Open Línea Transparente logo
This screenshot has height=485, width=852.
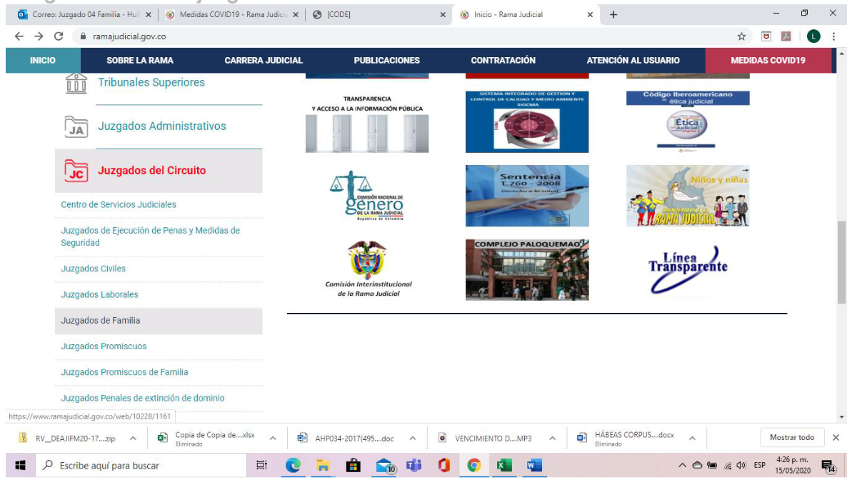688,270
